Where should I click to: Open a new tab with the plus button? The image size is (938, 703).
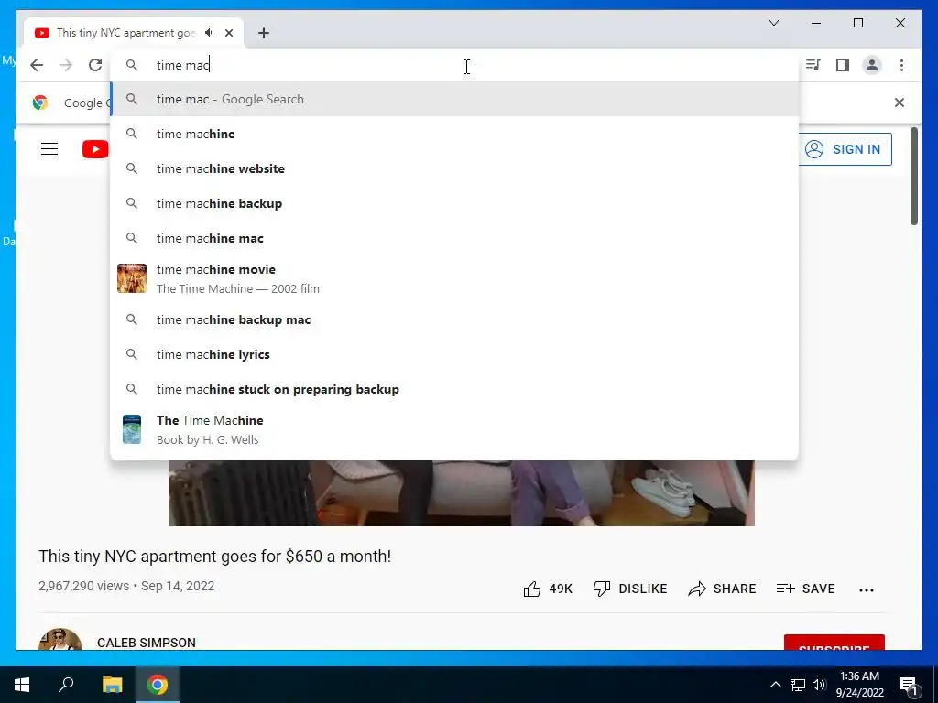[x=264, y=33]
